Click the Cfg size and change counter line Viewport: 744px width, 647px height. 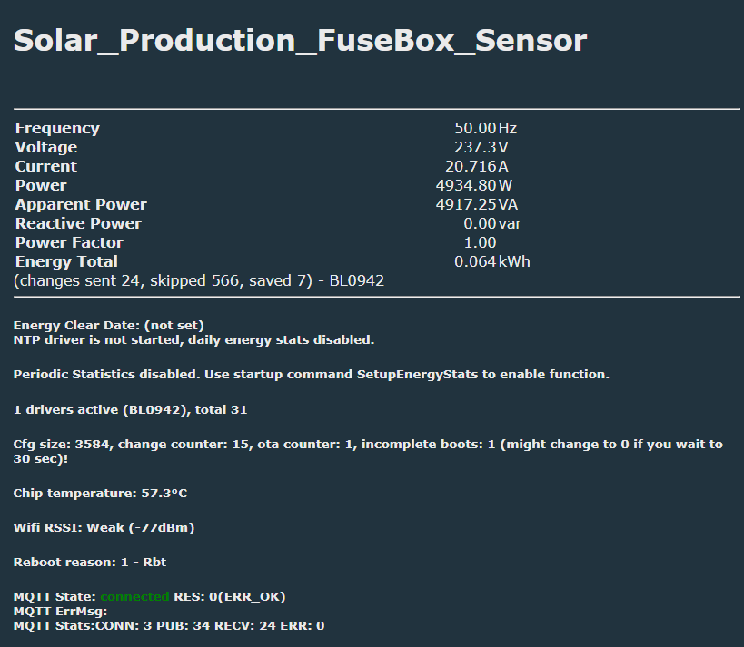coord(368,445)
